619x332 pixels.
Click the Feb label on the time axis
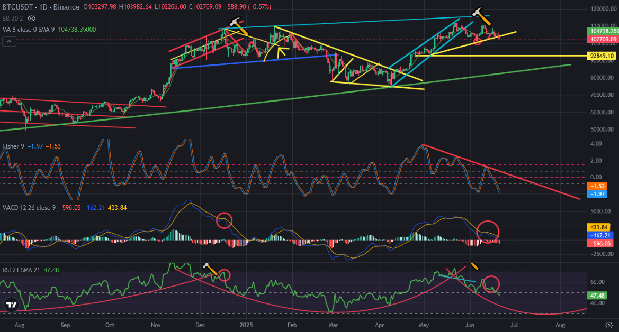click(x=292, y=325)
